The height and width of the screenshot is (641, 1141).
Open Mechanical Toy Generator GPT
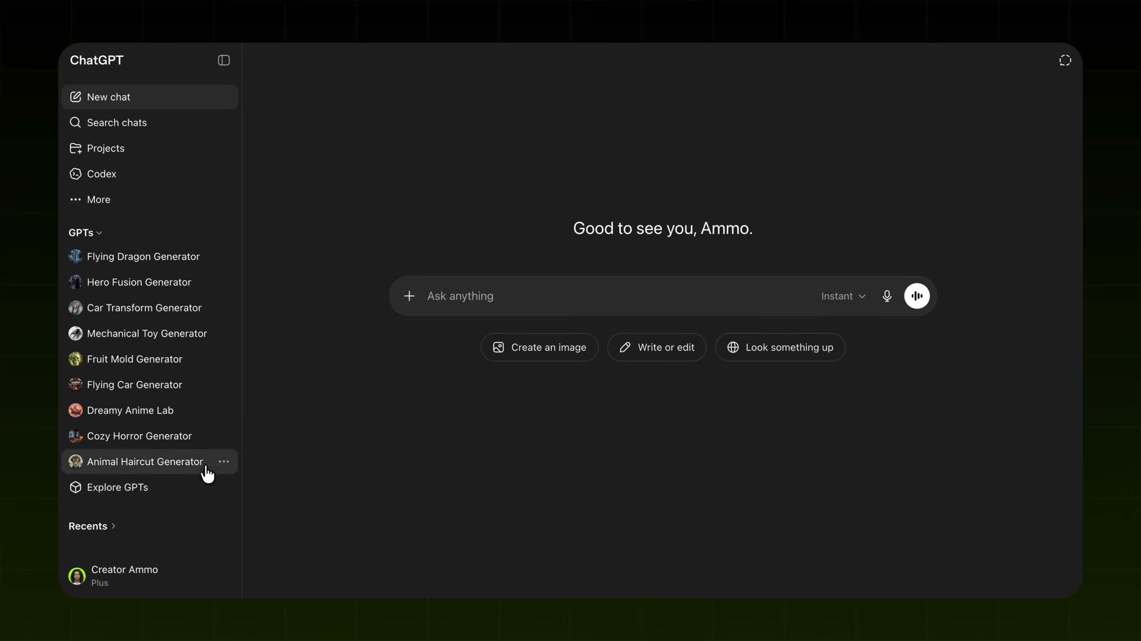coord(150,334)
